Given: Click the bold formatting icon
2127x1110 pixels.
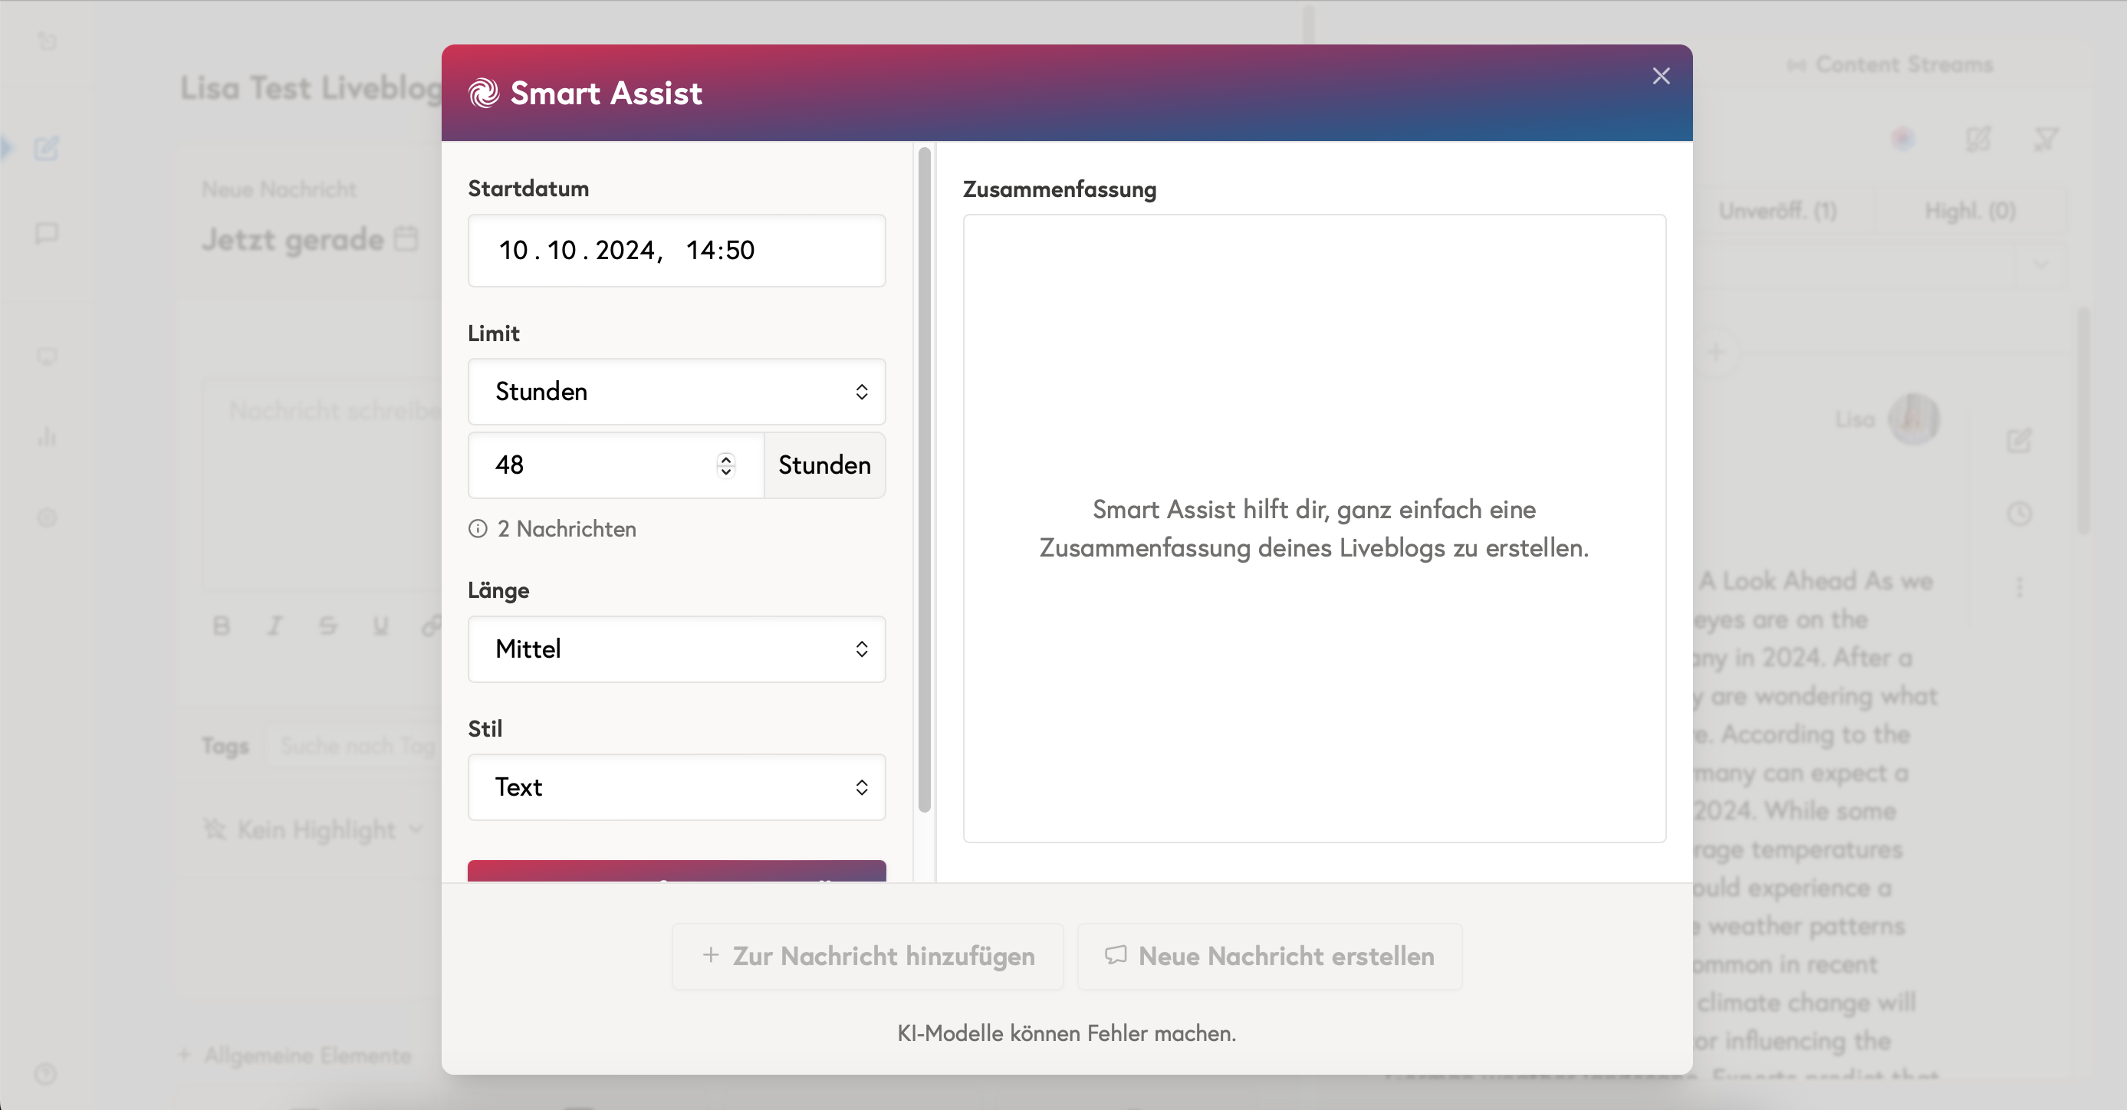Looking at the screenshot, I should [221, 626].
